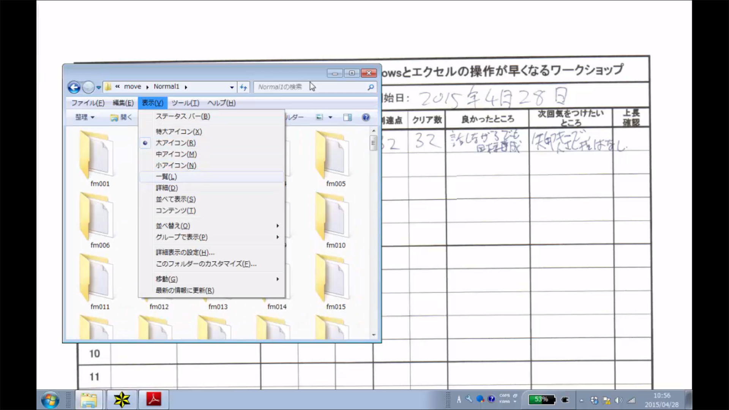Open the fm005 folder icon
The width and height of the screenshot is (729, 410).
[331, 155]
